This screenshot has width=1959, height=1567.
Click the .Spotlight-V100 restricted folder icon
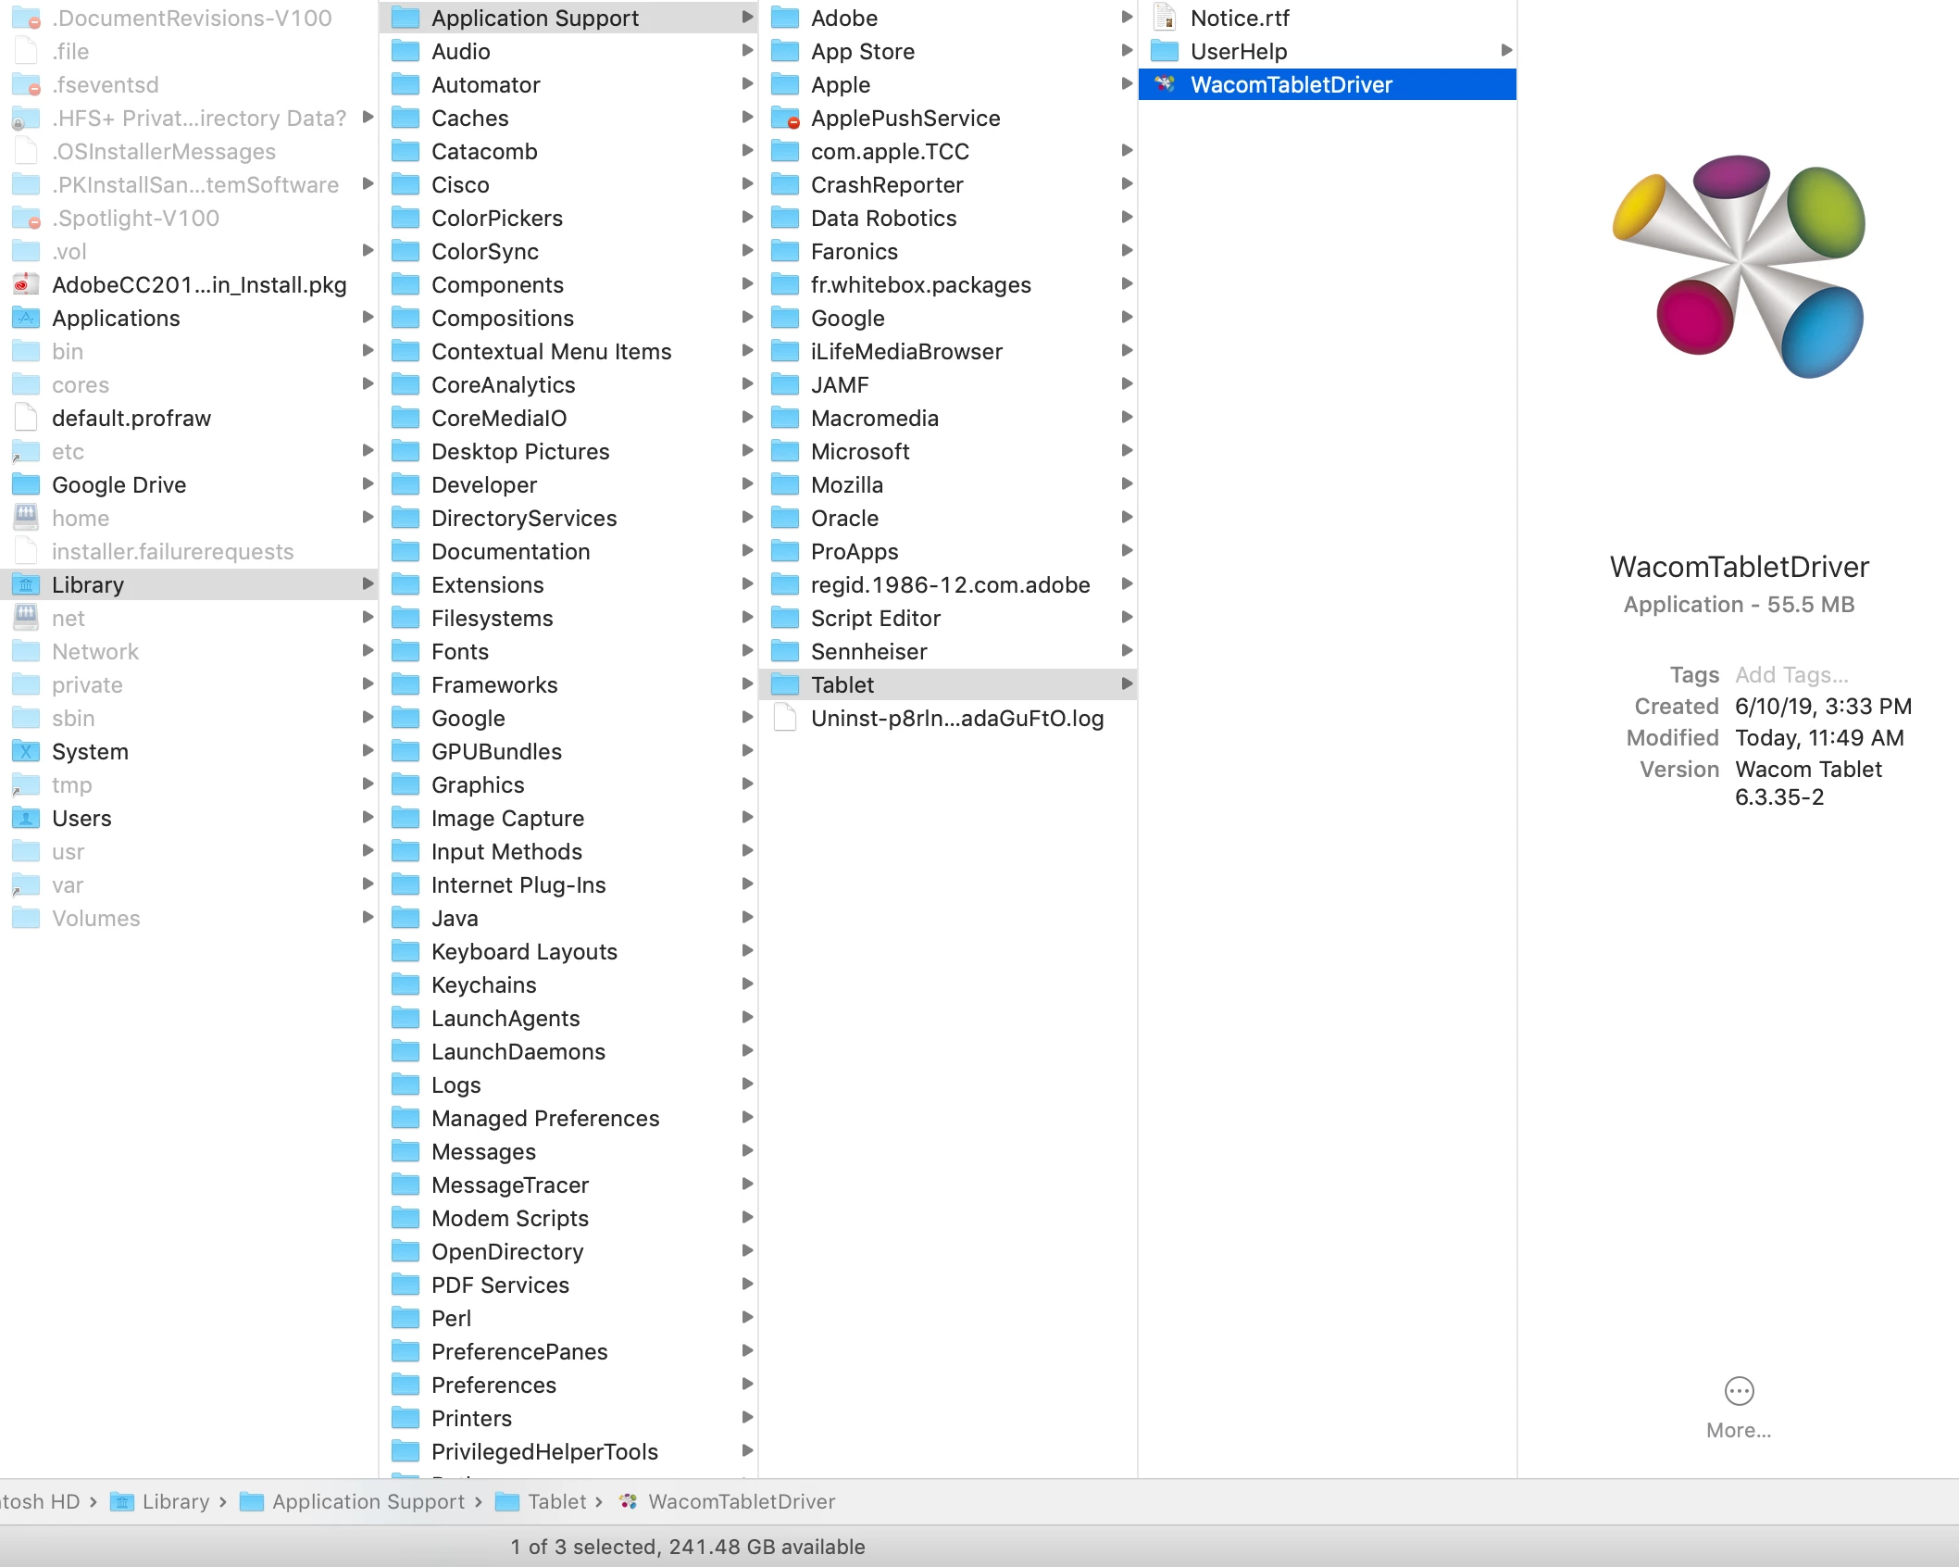(26, 218)
